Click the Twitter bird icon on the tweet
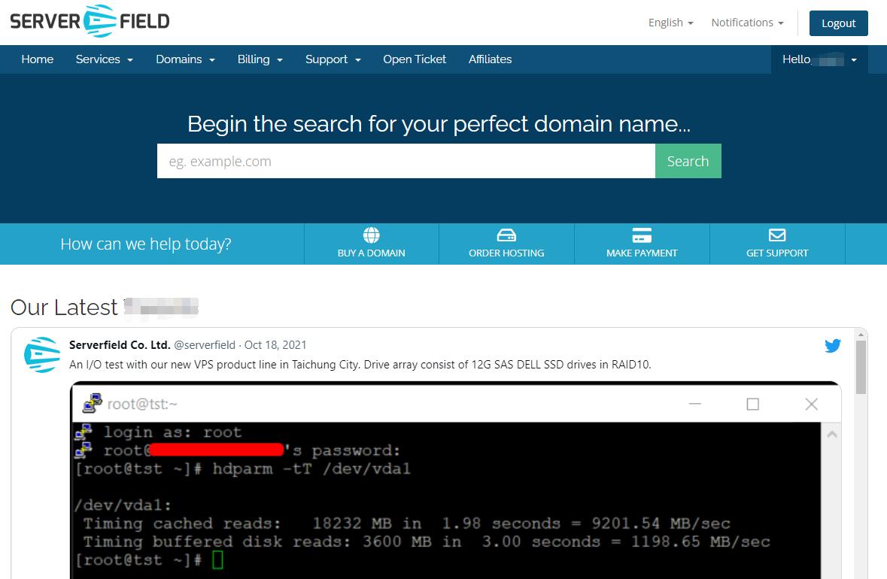This screenshot has height=579, width=887. [x=833, y=345]
